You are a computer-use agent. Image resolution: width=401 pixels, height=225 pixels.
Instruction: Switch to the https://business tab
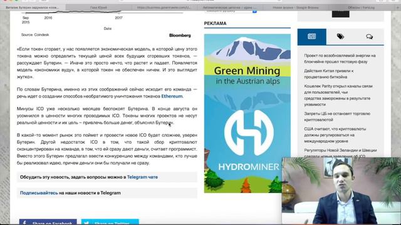point(164,7)
